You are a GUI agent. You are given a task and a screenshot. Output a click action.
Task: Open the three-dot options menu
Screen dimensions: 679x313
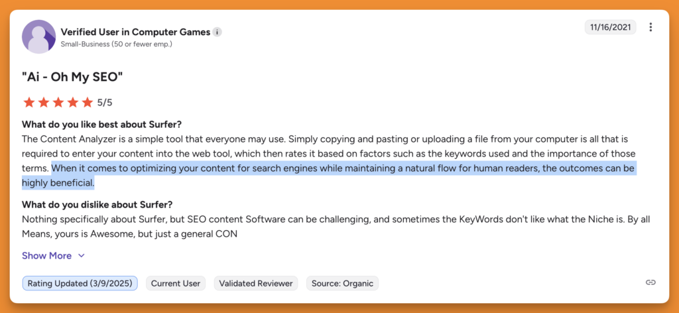pyautogui.click(x=650, y=27)
